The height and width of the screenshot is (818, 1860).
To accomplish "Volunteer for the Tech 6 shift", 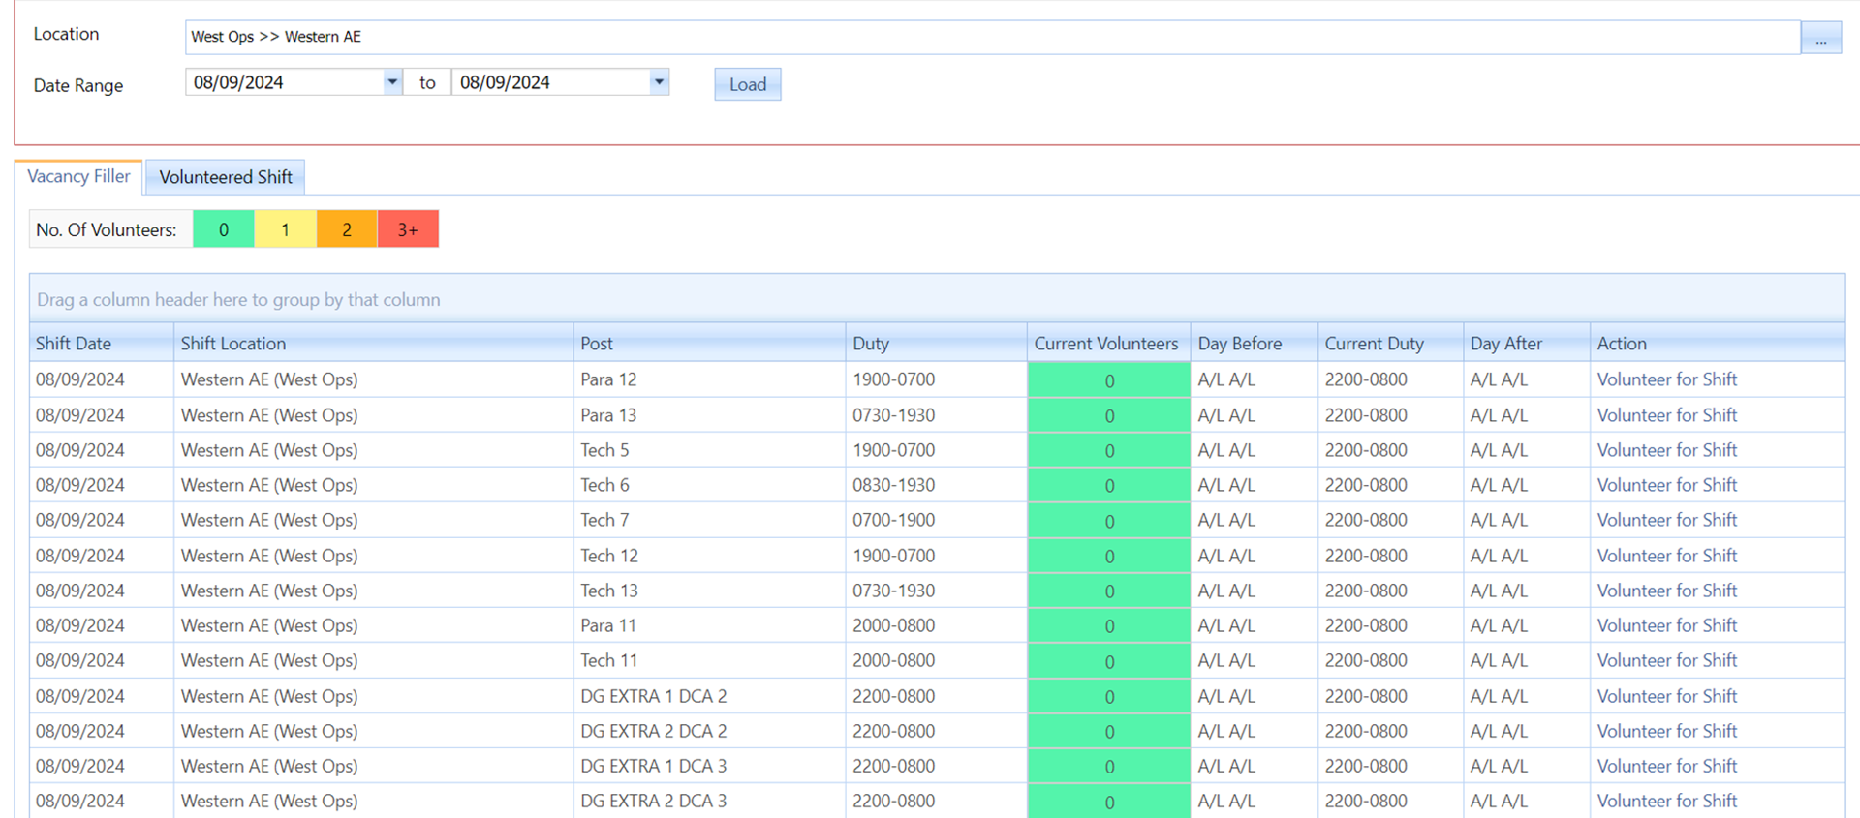I will tap(1666, 485).
